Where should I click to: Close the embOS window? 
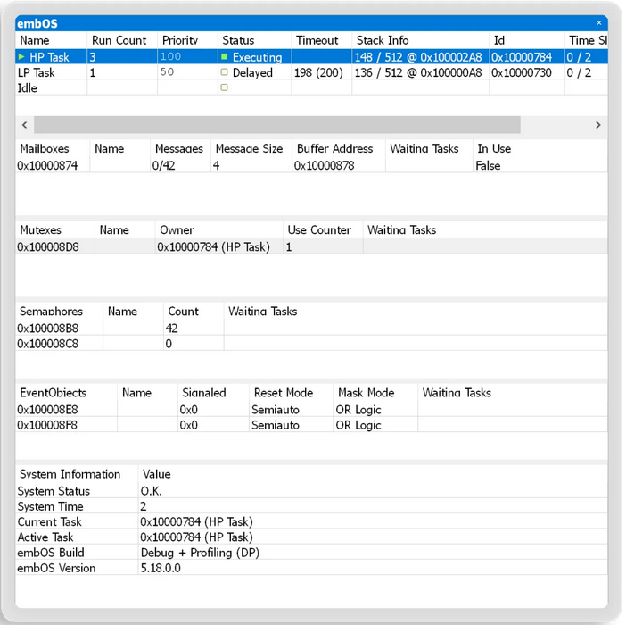[599, 23]
